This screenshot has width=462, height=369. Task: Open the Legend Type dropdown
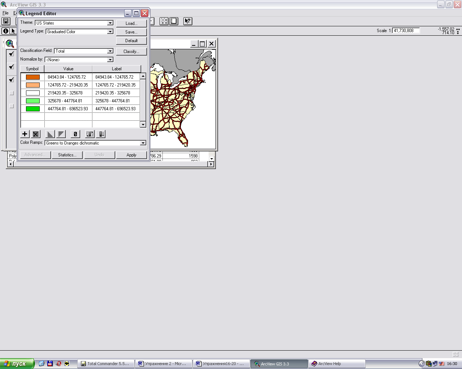click(110, 32)
